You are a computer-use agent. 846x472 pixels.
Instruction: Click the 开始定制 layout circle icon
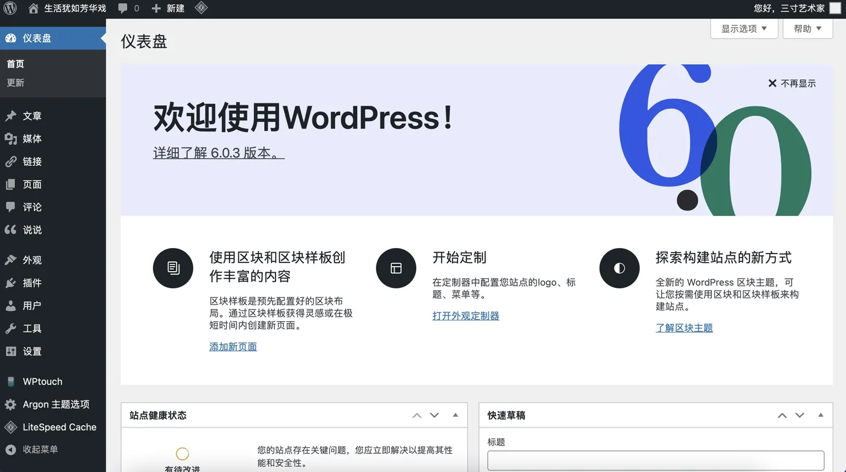click(x=396, y=268)
